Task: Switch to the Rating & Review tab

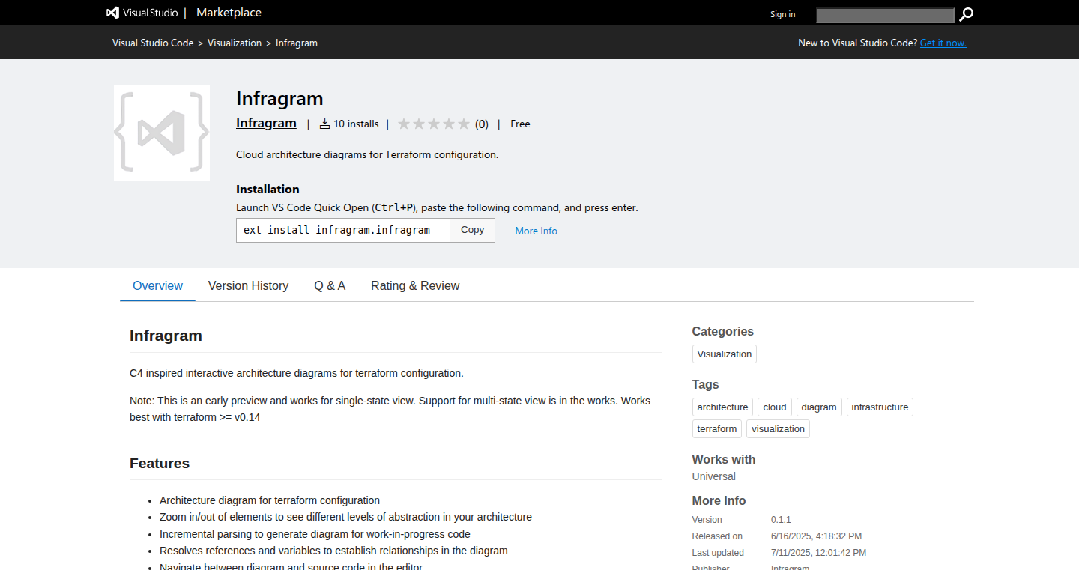Action: pos(415,285)
